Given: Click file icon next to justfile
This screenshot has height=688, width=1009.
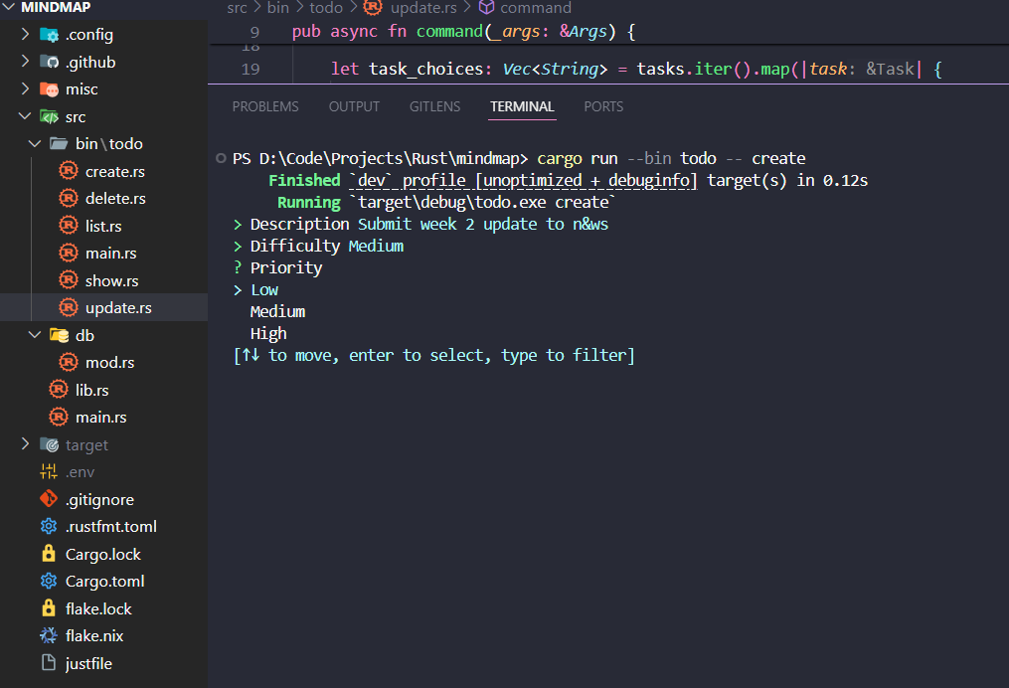Looking at the screenshot, I should 49,663.
